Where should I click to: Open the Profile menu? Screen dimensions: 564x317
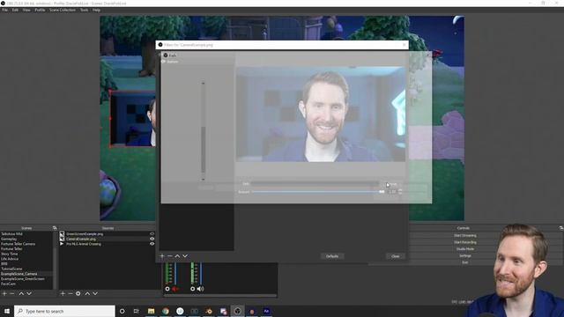[40, 10]
